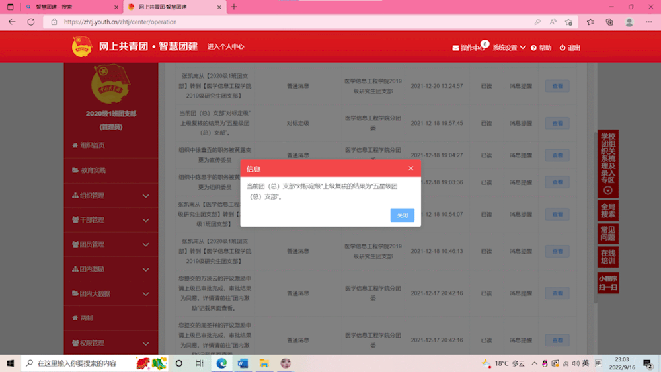This screenshot has width=661, height=372.
Task: Expand 团员管理 sidebar menu
Action: [x=111, y=244]
